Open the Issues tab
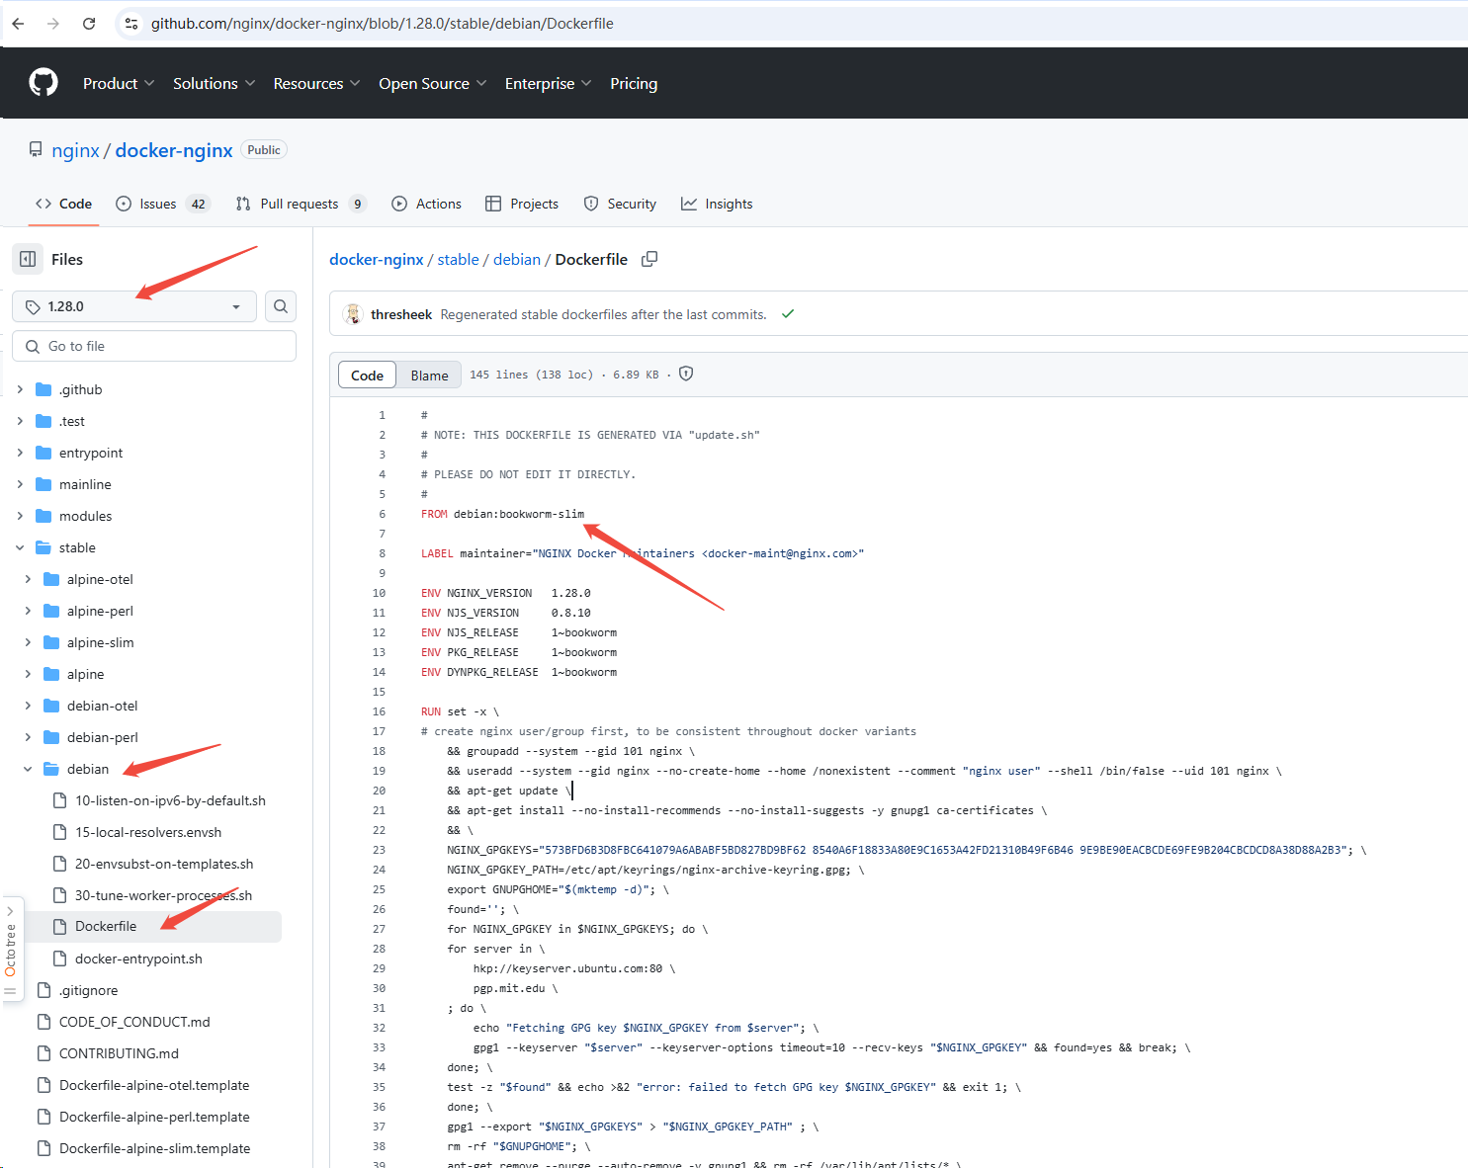The image size is (1468, 1168). pyautogui.click(x=163, y=204)
